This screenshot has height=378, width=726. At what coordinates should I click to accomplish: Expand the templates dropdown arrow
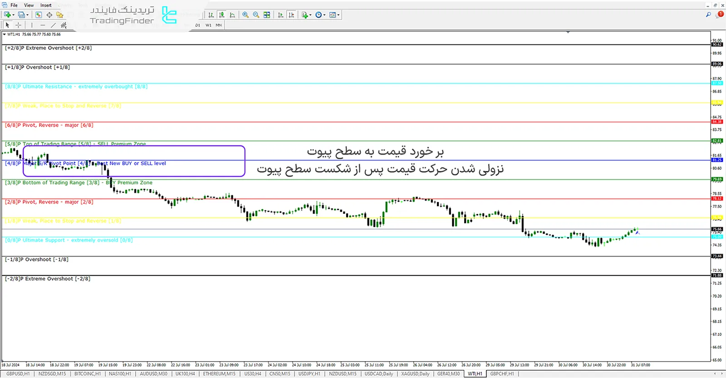[x=338, y=15]
